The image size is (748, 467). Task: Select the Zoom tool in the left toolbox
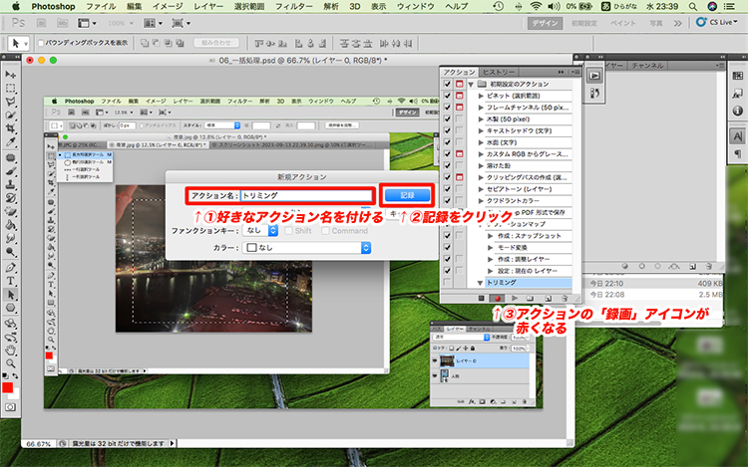[11, 363]
